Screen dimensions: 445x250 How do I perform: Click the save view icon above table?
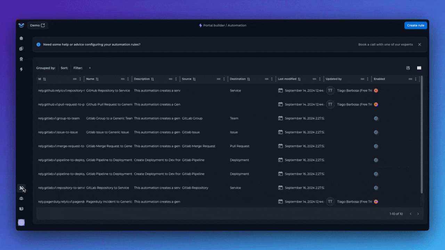click(x=408, y=68)
